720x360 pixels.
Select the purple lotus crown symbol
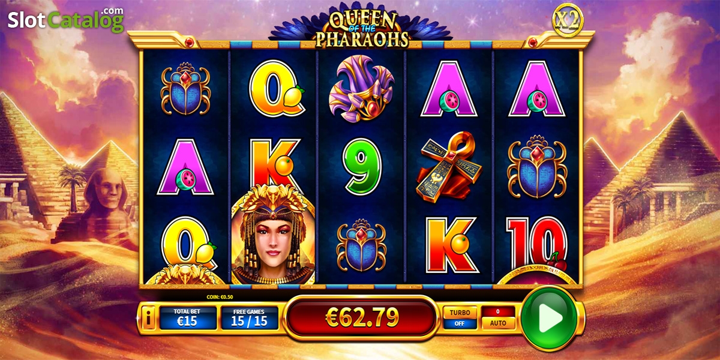pyautogui.click(x=362, y=88)
